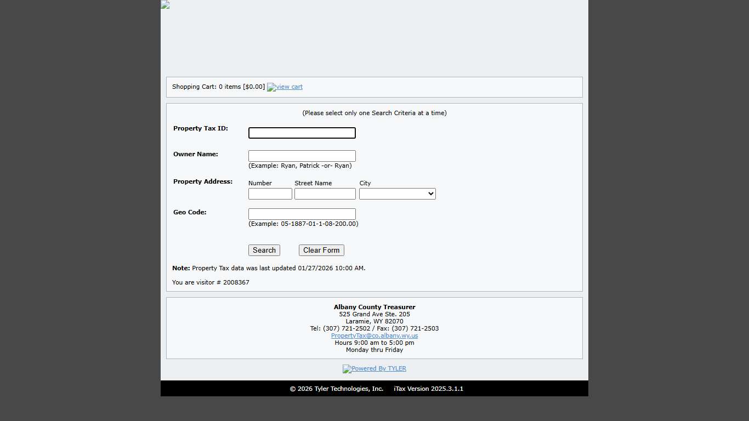Click the Powered By TYLER image icon

coord(347,369)
